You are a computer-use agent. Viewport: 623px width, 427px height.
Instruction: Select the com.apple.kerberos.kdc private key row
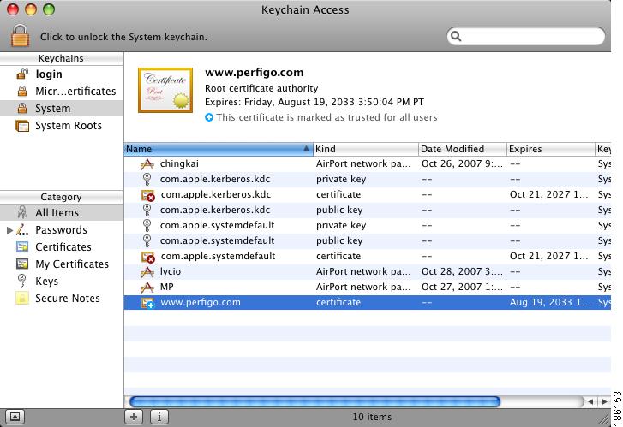coord(368,179)
